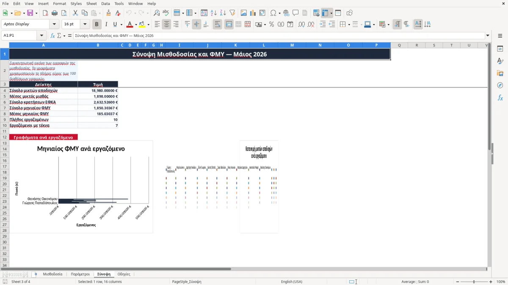Insert a comment on the cell
508x285 pixels.
(x=295, y=13)
